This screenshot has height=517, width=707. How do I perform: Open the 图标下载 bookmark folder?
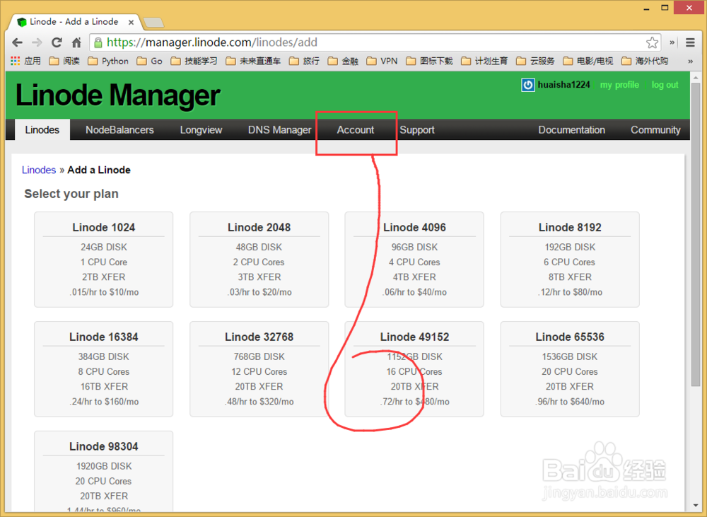click(430, 61)
